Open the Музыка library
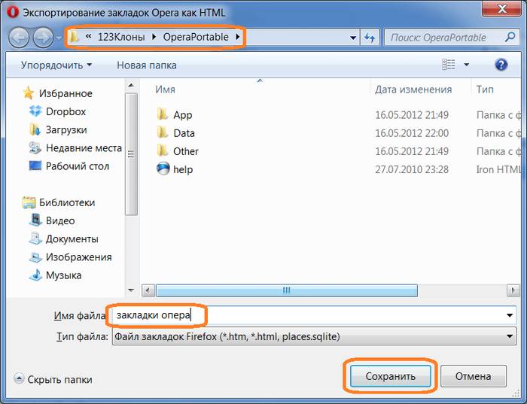The image size is (527, 404). (63, 275)
